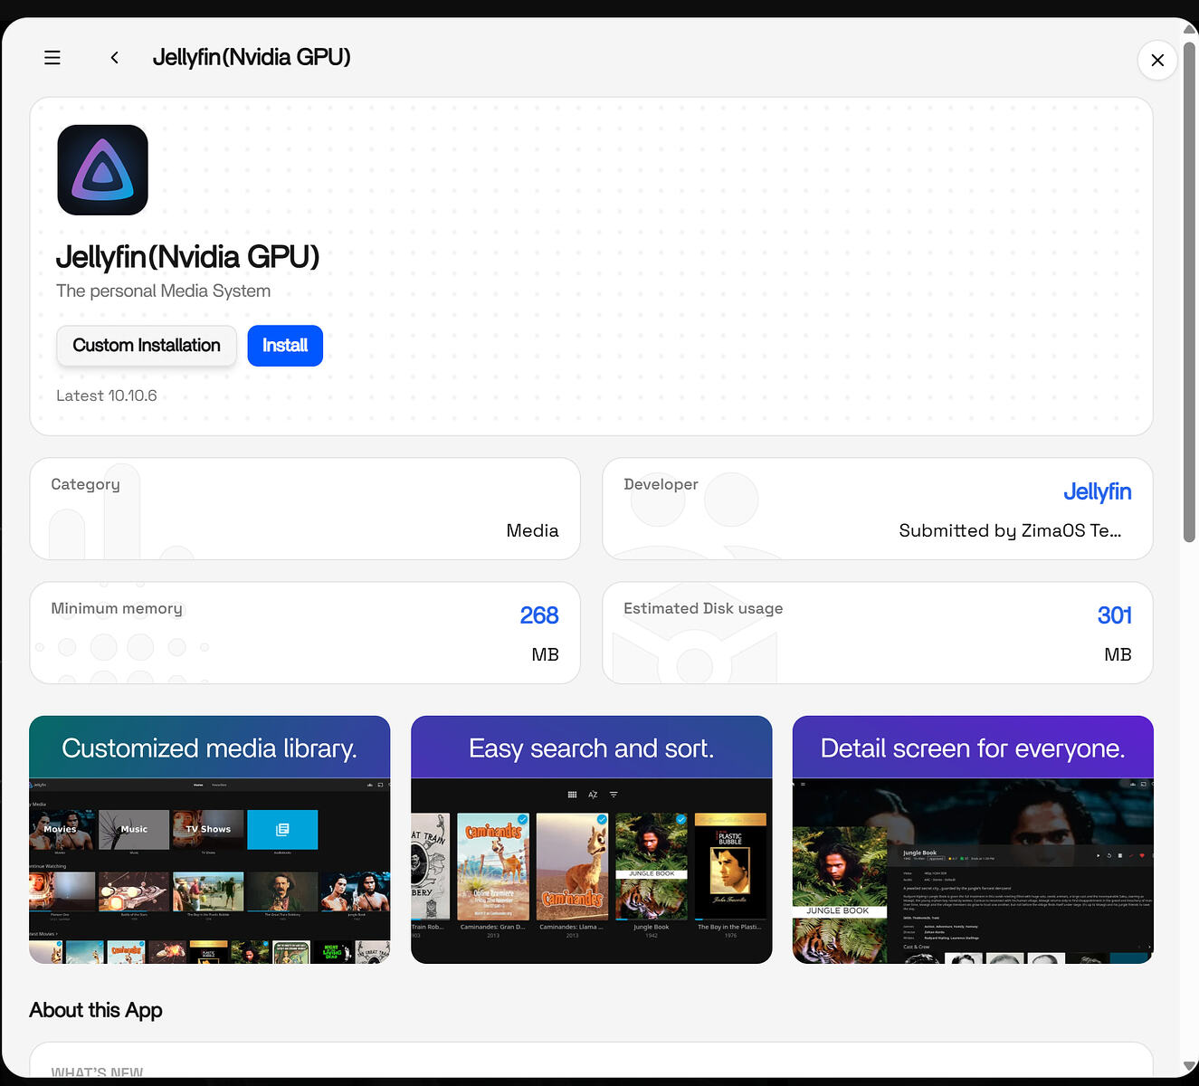View the Customized media library screenshot

pyautogui.click(x=210, y=840)
